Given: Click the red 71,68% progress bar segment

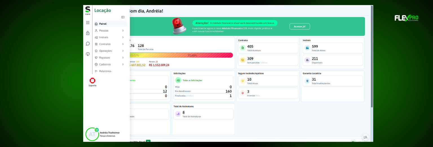Looking at the screenshot, I should [x=192, y=55].
